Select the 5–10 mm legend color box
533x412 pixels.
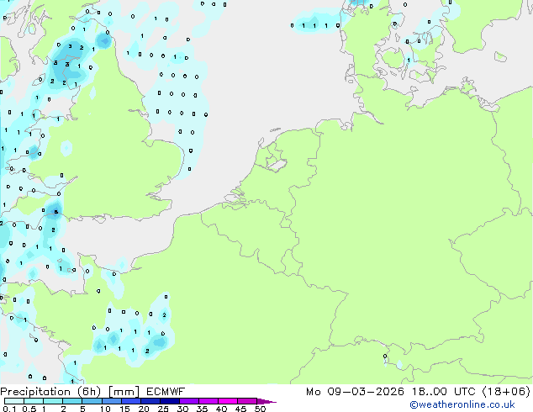pyautogui.click(x=92, y=401)
